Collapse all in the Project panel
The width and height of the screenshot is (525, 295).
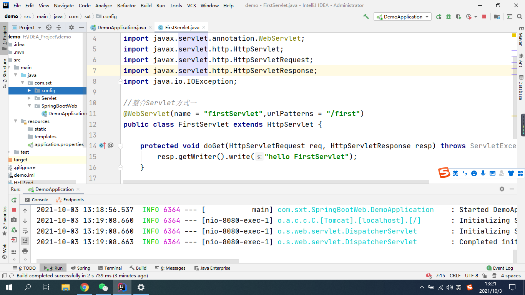pyautogui.click(x=59, y=27)
